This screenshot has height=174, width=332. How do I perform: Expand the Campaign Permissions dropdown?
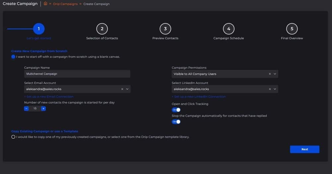(x=275, y=74)
